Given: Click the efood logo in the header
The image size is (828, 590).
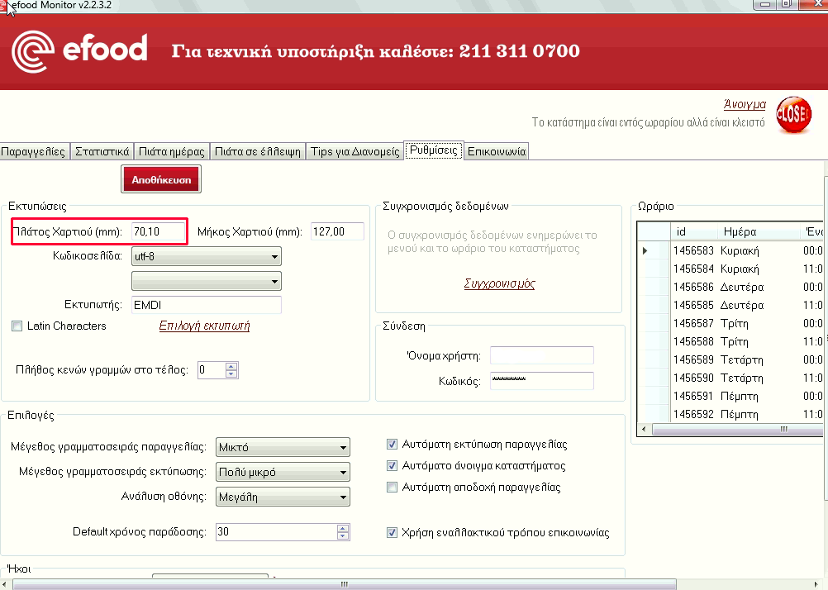Looking at the screenshot, I should coord(79,51).
